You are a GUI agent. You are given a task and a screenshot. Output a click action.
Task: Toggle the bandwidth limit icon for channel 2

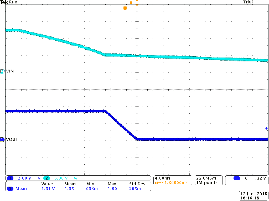[x=76, y=178]
